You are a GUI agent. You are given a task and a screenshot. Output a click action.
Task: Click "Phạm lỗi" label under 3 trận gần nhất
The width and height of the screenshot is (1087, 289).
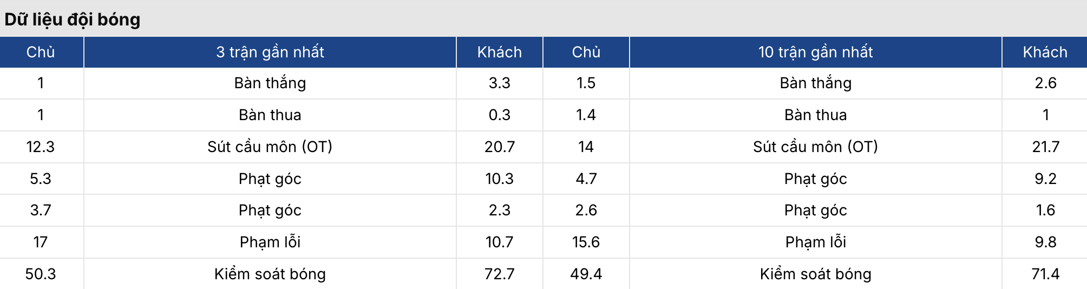coord(270,242)
